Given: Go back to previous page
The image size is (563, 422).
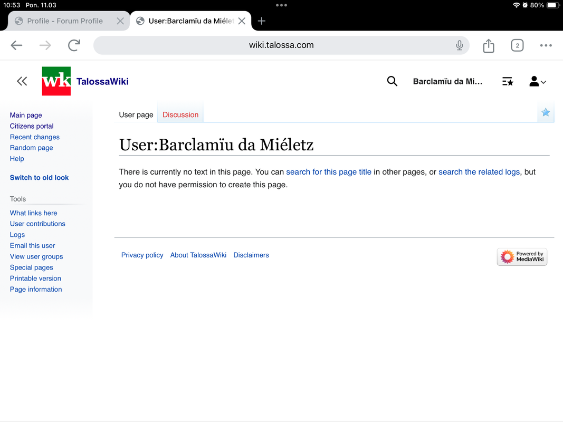Looking at the screenshot, I should click(16, 45).
